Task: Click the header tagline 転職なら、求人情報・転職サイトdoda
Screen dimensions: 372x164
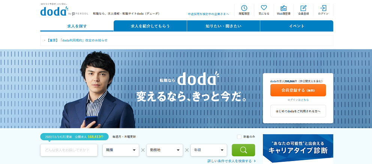Action: pyautogui.click(x=126, y=14)
